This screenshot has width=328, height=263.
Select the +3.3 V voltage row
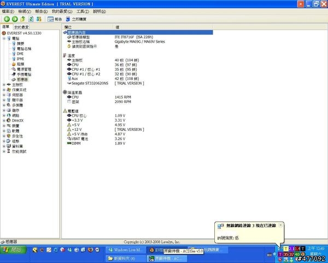click(138, 120)
